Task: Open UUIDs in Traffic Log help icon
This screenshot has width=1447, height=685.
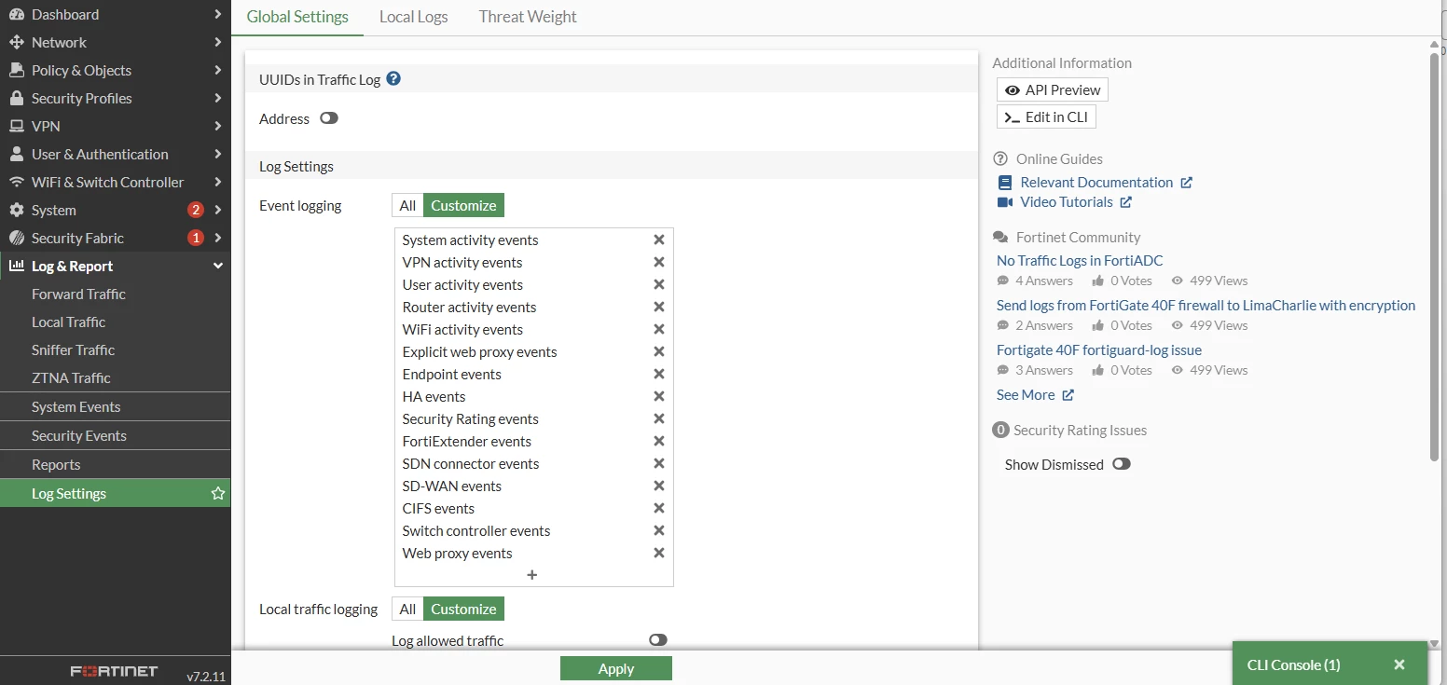Action: (x=393, y=79)
